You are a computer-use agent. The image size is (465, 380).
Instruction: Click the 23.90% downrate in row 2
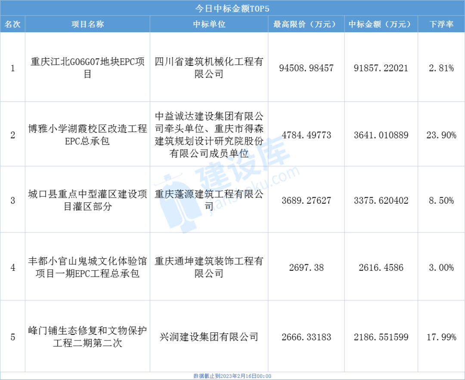coord(441,135)
